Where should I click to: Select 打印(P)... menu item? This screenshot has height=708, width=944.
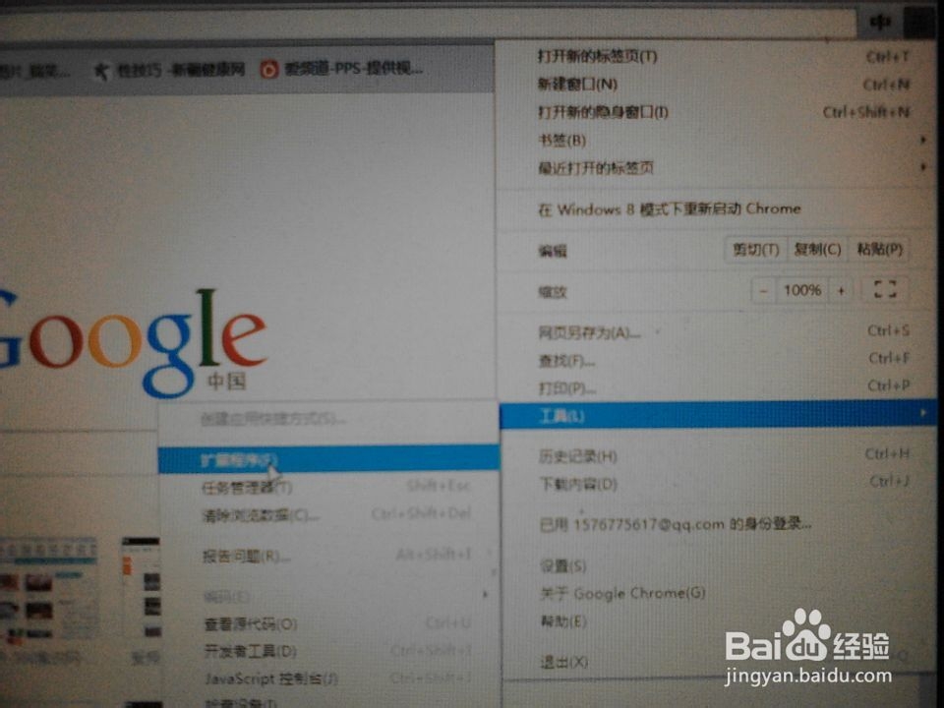click(716, 387)
